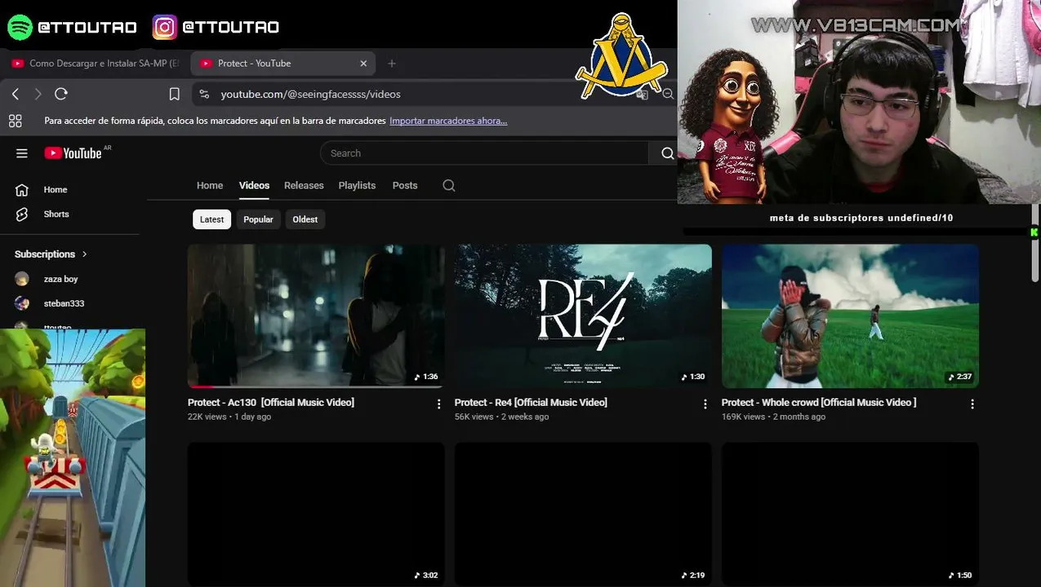
Task: Open the three-dot menu for Protect - Re4
Action: click(x=705, y=404)
